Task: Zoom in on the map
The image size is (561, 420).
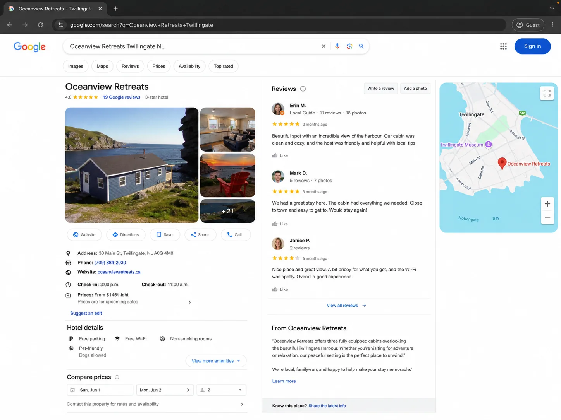Action: point(547,204)
